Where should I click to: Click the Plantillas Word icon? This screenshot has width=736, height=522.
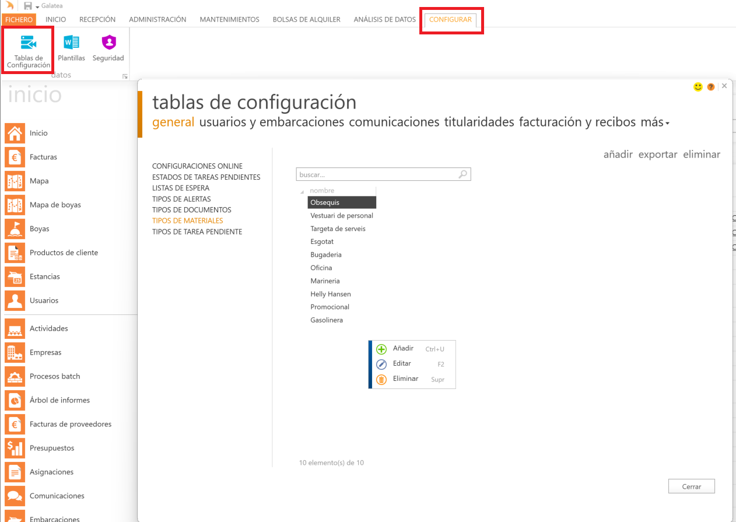[71, 43]
